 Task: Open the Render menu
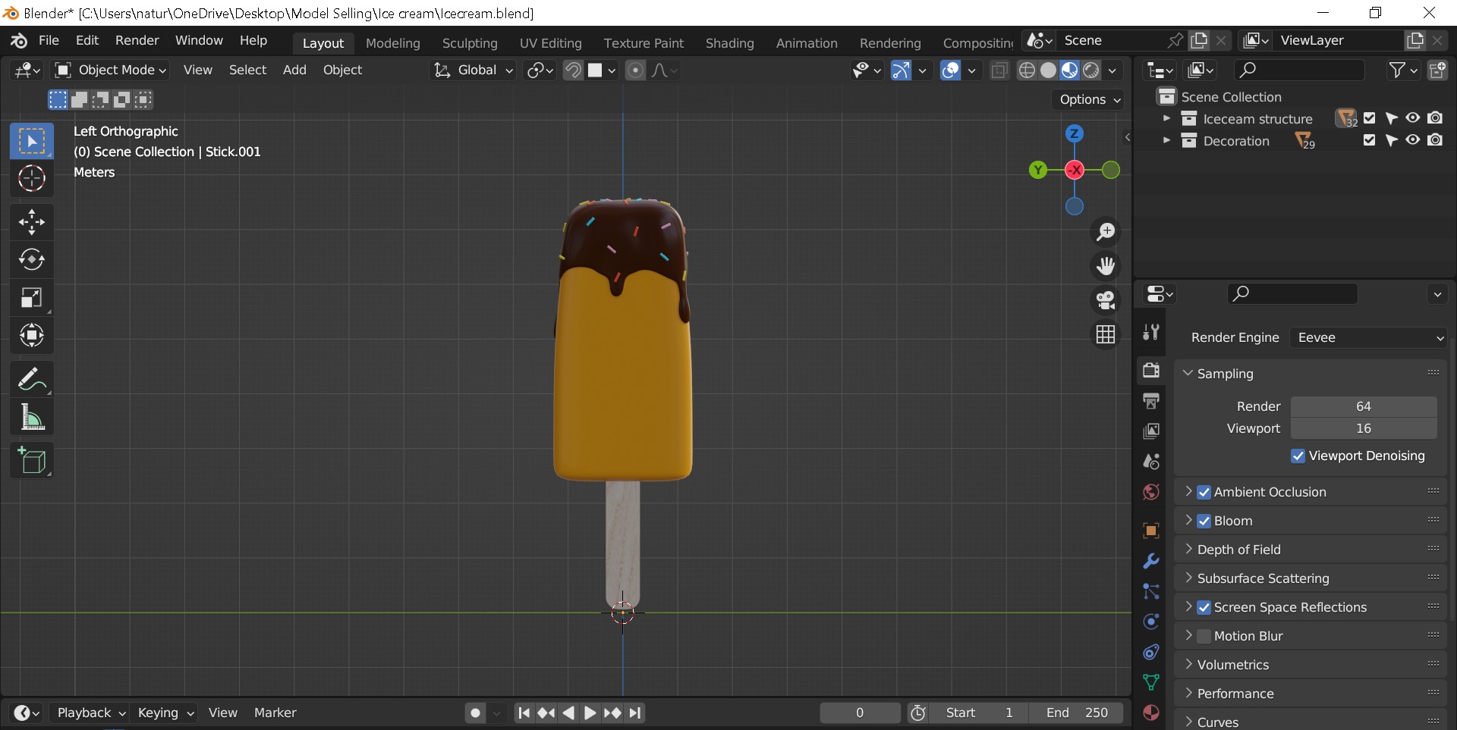point(137,40)
